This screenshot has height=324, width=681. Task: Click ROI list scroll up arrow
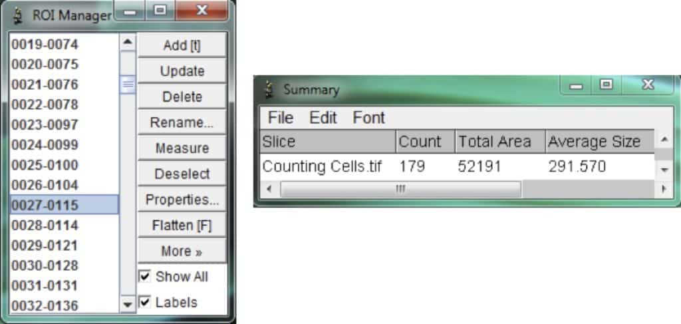[127, 42]
